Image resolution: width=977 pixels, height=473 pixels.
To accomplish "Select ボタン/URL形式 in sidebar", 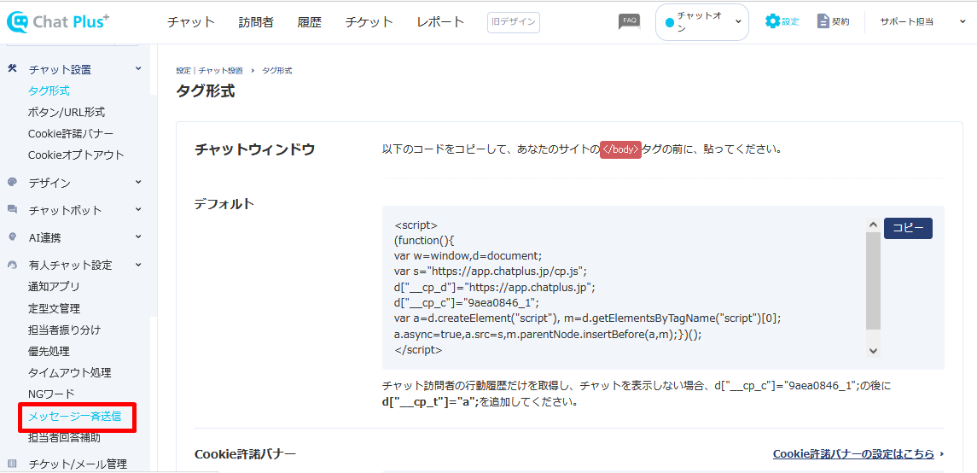I will click(67, 112).
